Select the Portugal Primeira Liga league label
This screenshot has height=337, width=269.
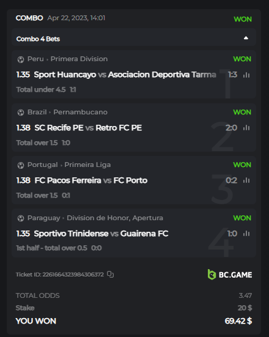(x=69, y=165)
